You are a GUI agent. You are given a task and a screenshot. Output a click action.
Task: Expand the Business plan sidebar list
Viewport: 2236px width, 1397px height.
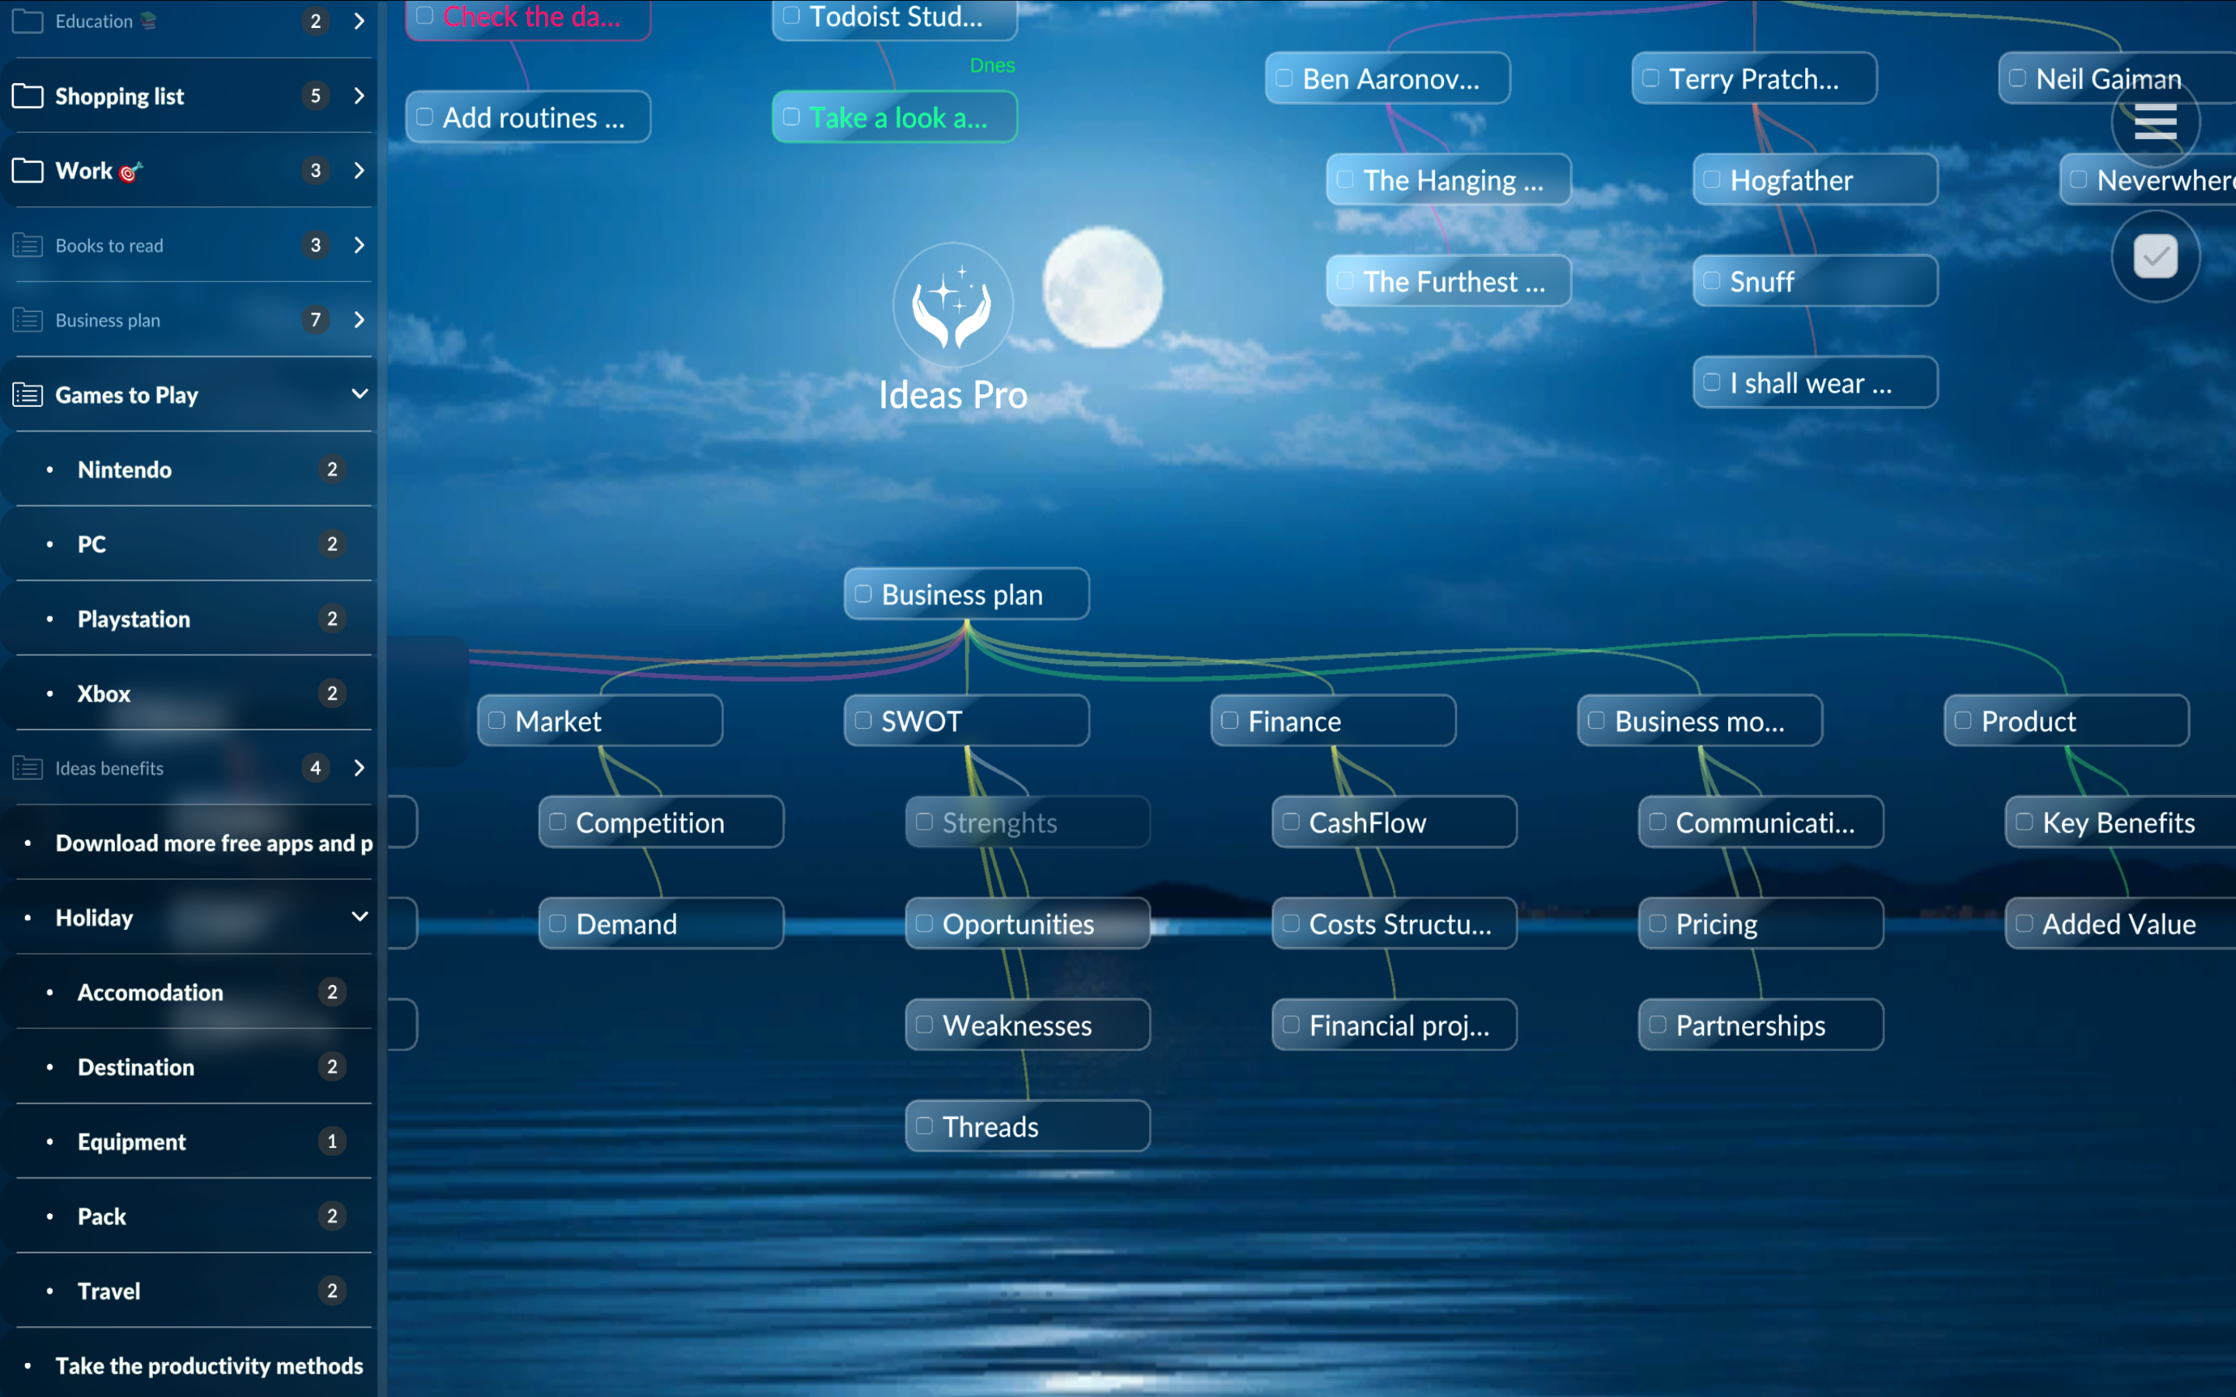click(x=359, y=320)
